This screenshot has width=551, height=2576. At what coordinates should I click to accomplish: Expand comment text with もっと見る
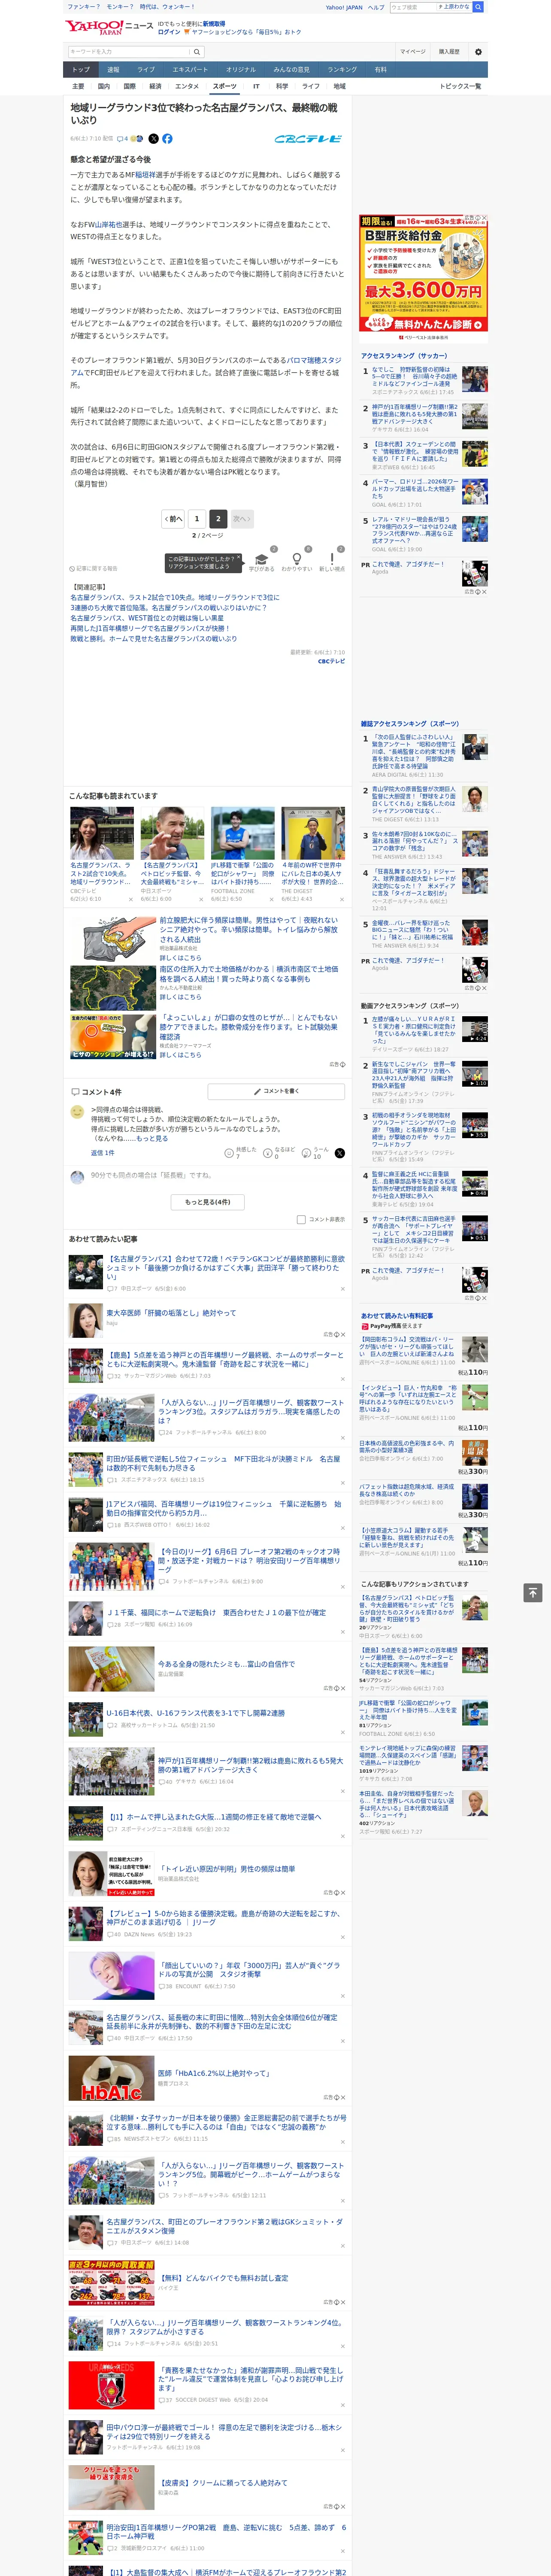152,1138
